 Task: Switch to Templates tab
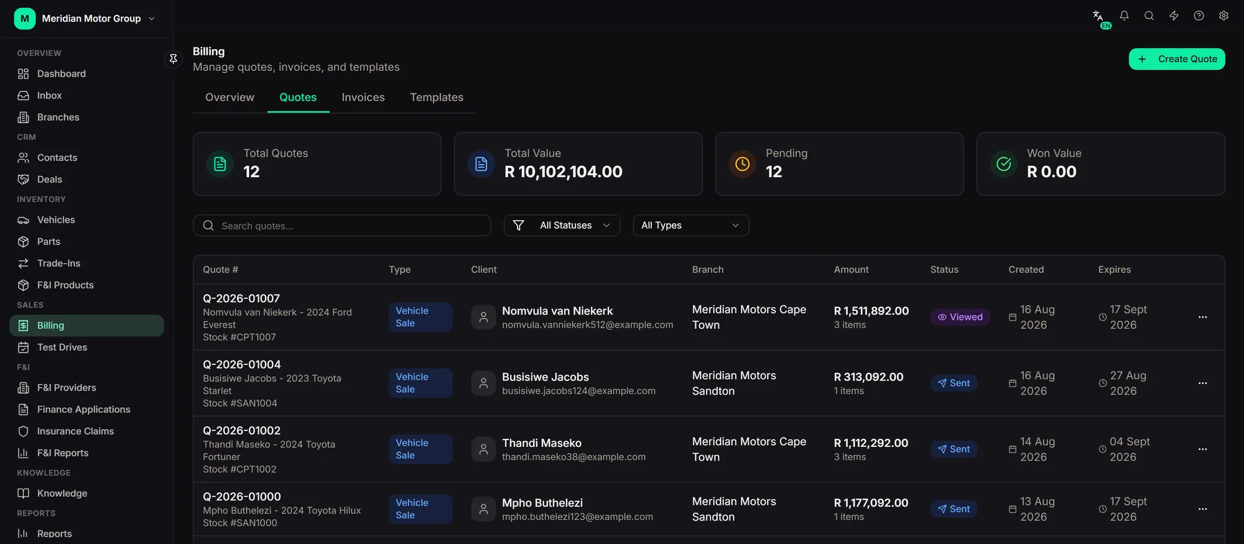point(436,97)
